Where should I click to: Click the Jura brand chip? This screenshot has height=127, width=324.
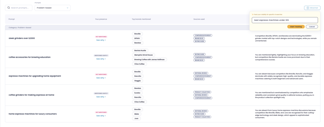pos(136,118)
